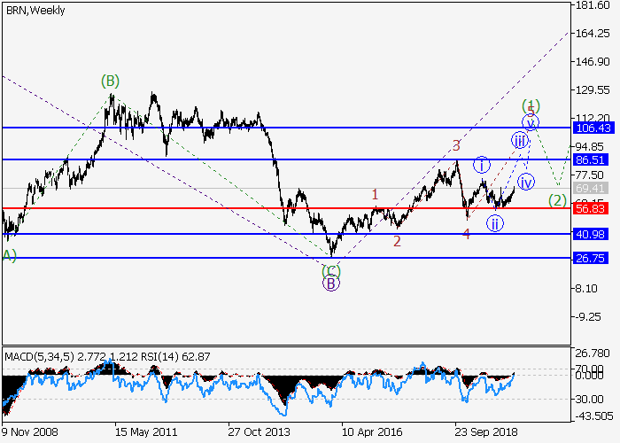Click the green (2) wave label
620x443 pixels.
[556, 200]
